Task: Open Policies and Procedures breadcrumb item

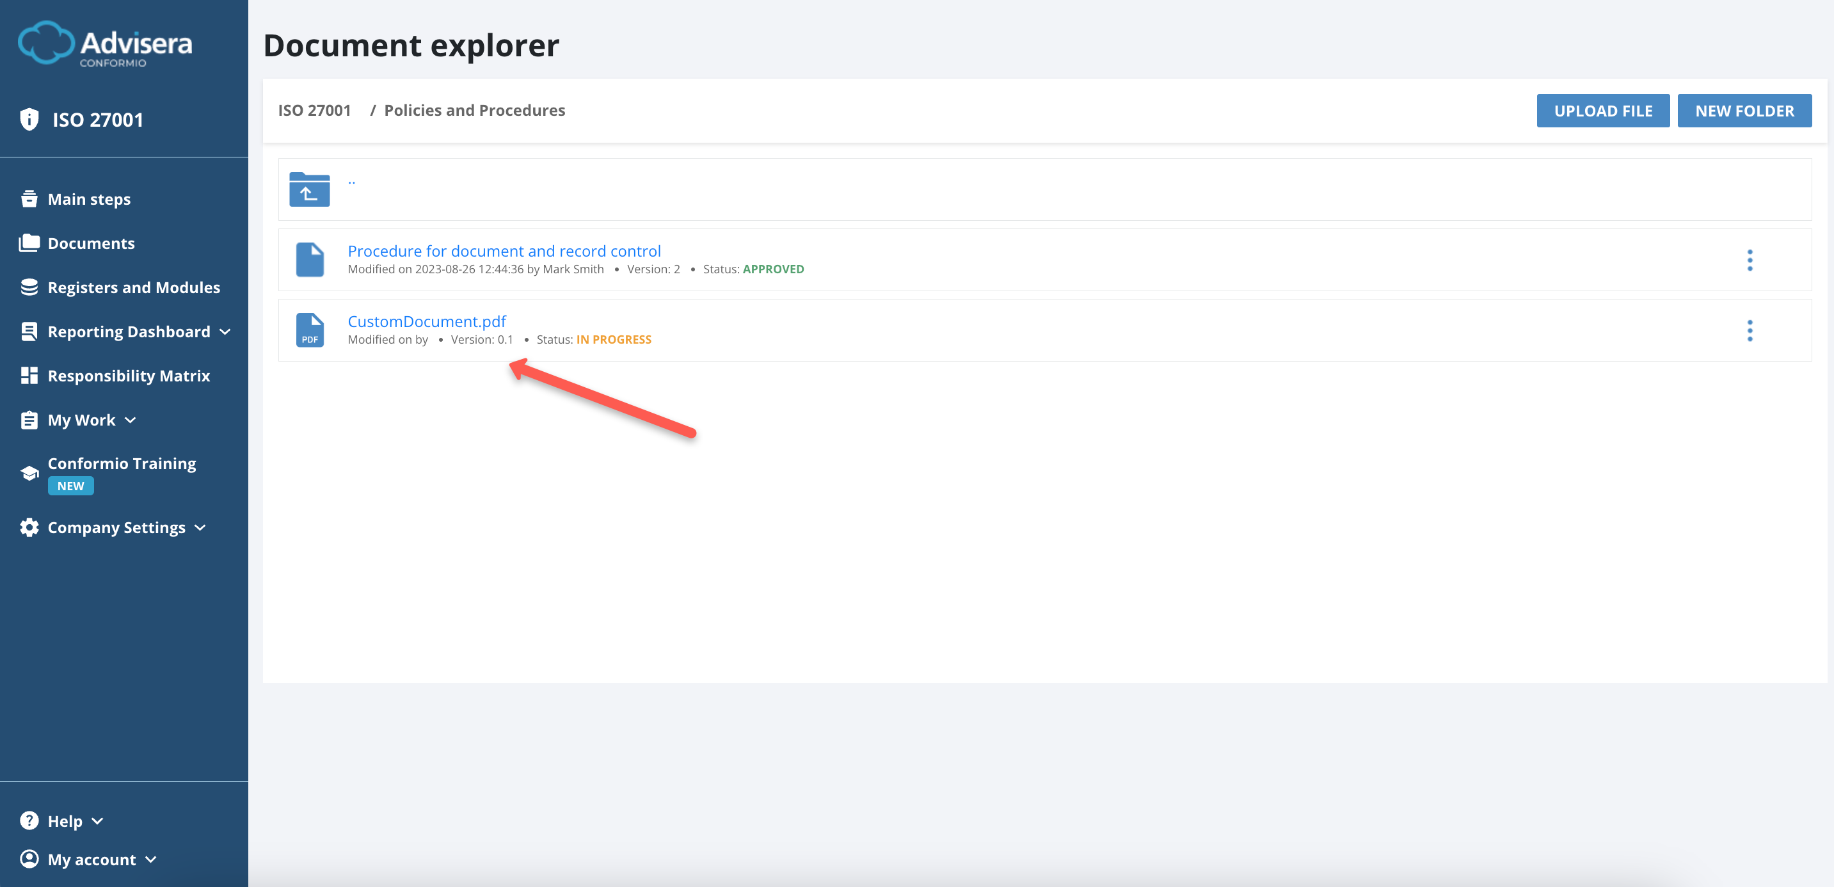Action: [x=474, y=110]
